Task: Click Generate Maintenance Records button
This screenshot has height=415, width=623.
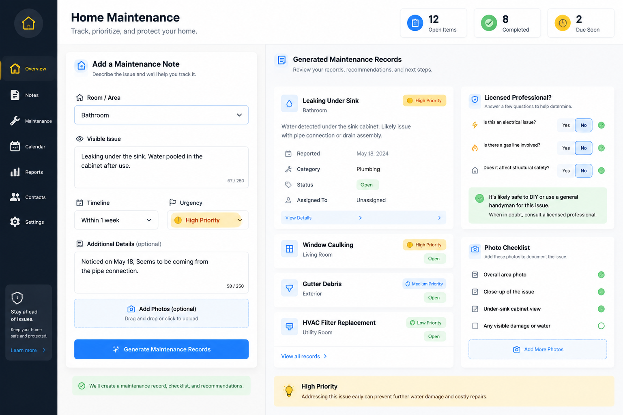Action: click(x=161, y=349)
